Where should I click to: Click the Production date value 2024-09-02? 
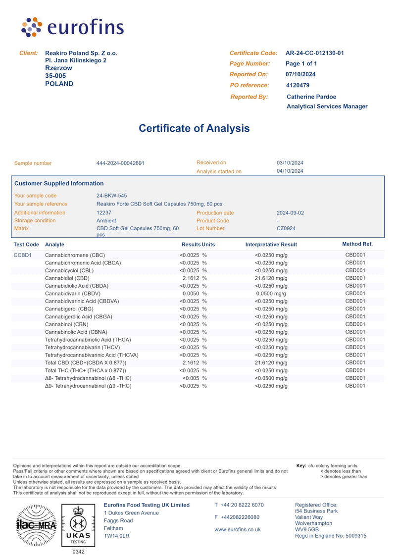coord(290,213)
